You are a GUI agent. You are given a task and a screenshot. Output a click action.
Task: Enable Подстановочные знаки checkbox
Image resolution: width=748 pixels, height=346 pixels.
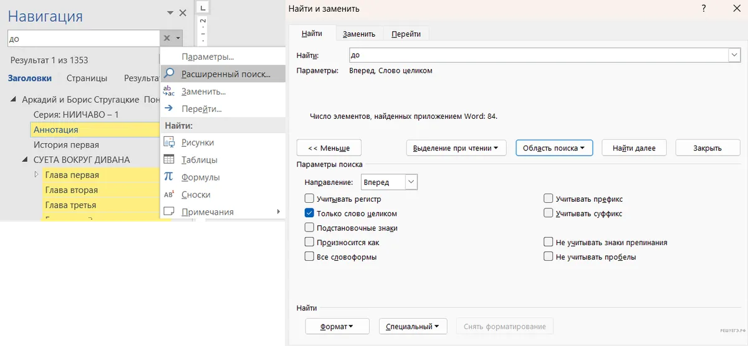point(309,228)
